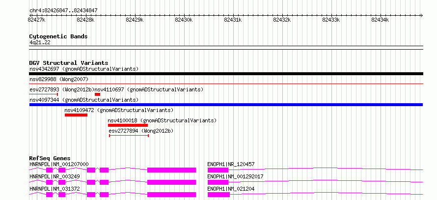Click the chr4:82426847..82434847 coordinate label

coord(63,11)
